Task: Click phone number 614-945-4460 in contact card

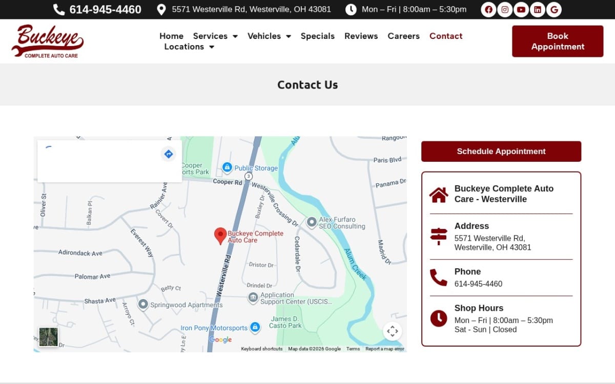Action: (x=478, y=284)
